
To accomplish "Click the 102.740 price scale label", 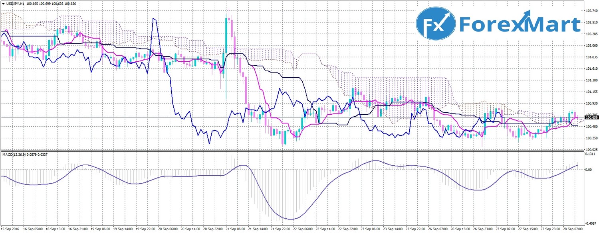I will tap(591, 11).
